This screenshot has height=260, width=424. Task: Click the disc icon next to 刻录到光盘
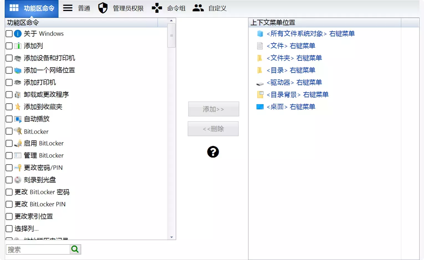[x=18, y=180]
